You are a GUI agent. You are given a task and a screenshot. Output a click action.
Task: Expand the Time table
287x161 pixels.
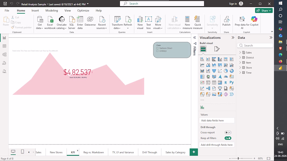pos(240,72)
